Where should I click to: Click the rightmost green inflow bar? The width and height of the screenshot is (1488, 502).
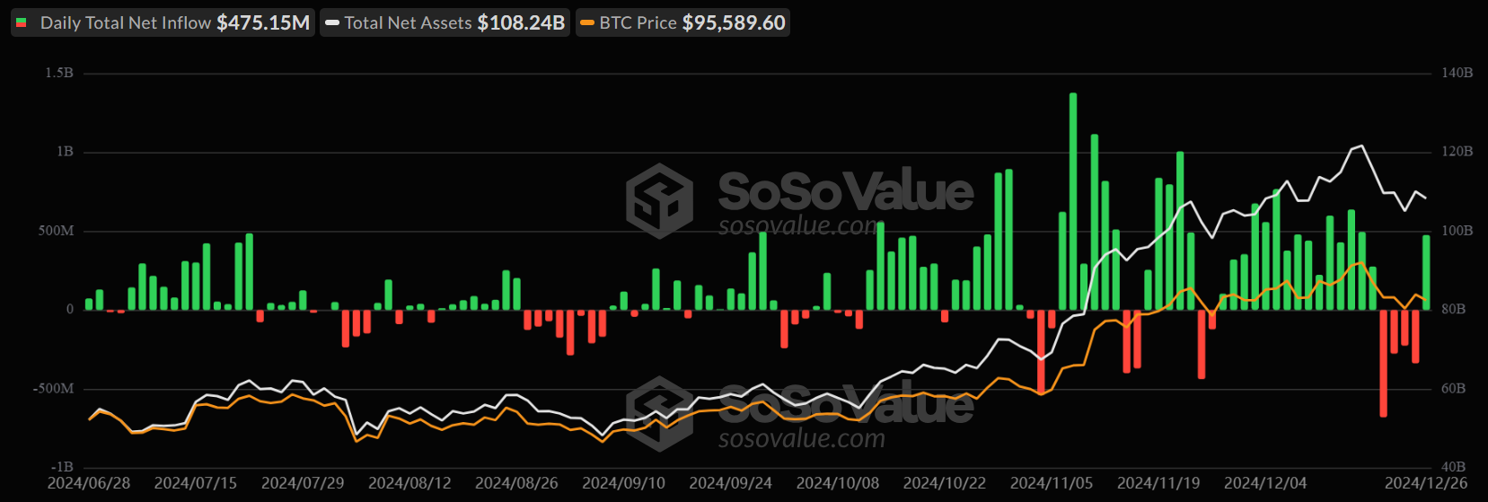[1426, 272]
